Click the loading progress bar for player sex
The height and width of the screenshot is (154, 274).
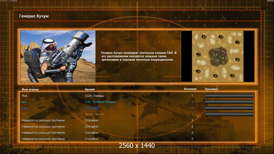tap(229, 102)
